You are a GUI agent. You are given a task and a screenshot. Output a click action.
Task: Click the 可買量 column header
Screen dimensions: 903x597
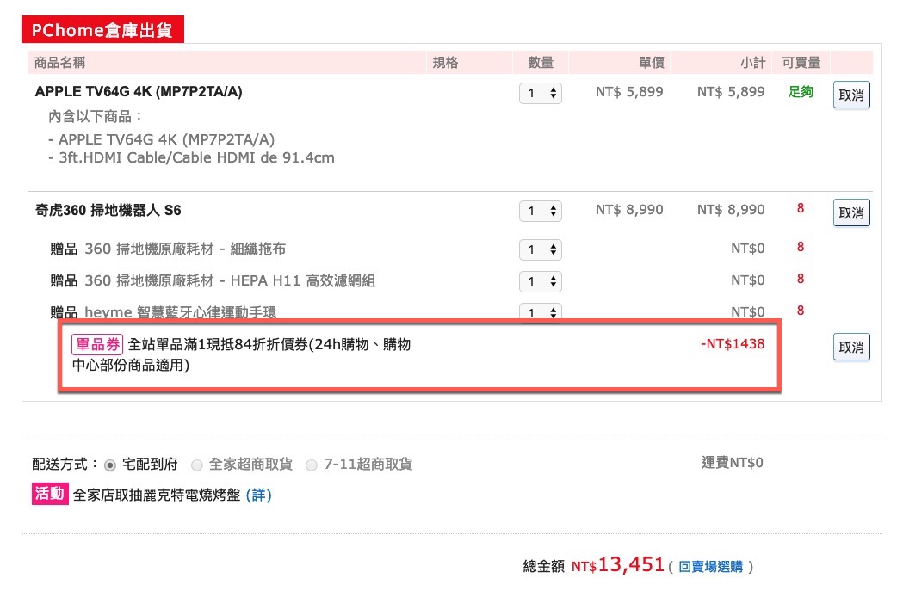pyautogui.click(x=801, y=63)
